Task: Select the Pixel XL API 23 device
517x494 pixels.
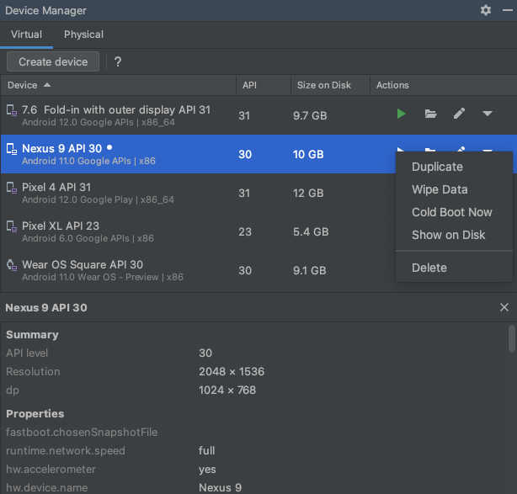Action: pos(118,231)
